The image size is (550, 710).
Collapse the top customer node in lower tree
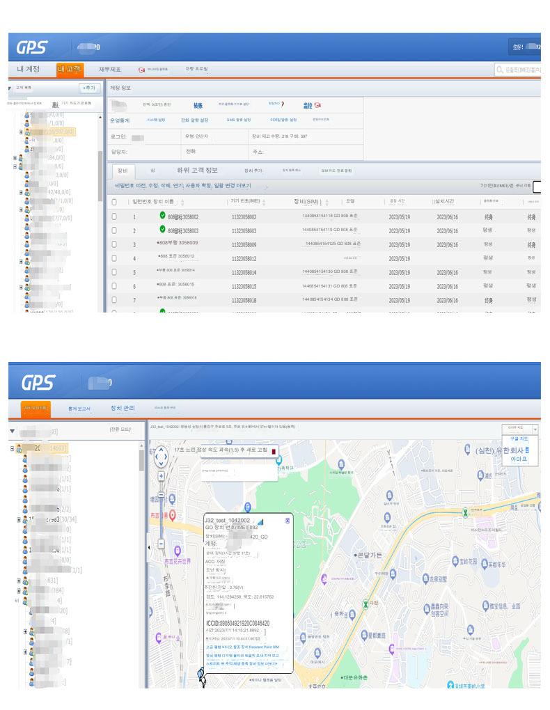13,448
